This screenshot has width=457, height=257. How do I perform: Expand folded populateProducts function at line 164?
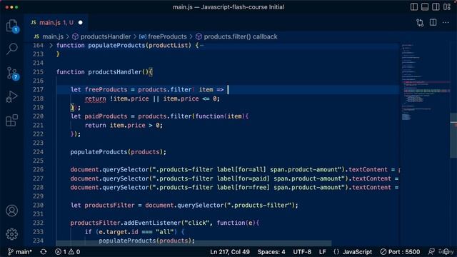51,46
